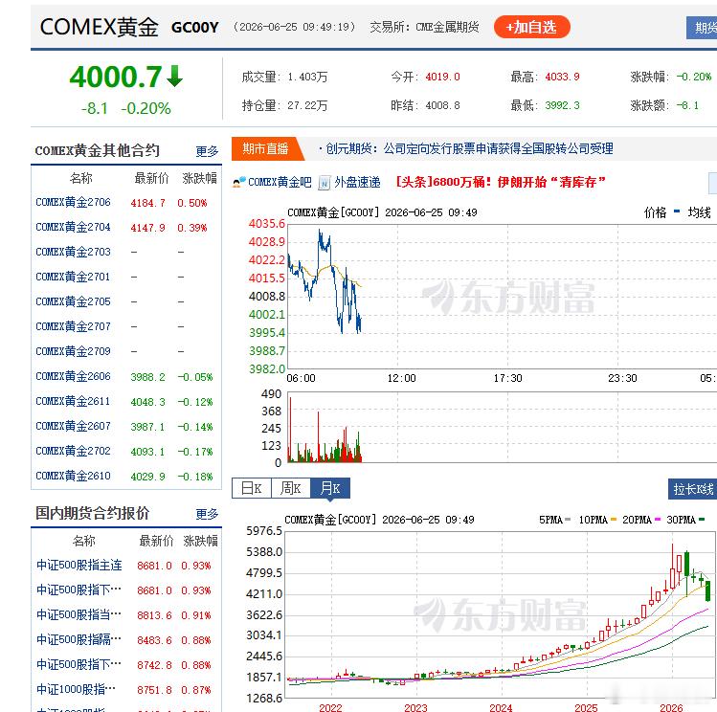Open the COMEX黄金吧 text link
The width and height of the screenshot is (717, 712).
[280, 183]
